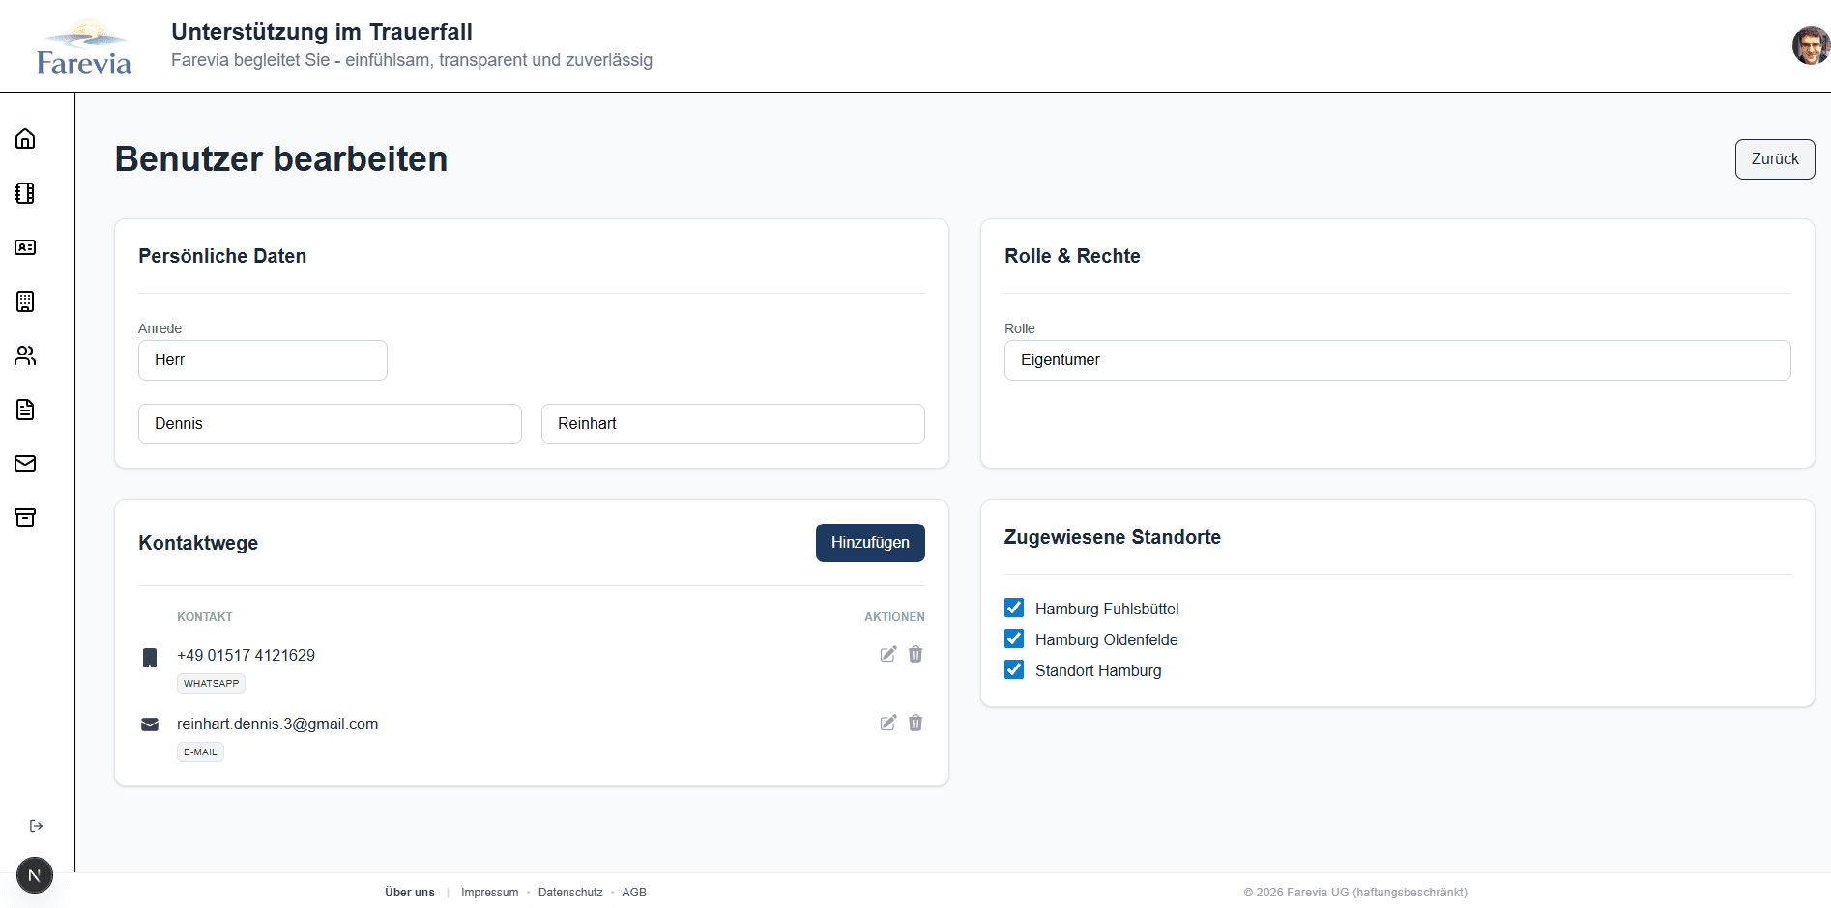Click the Standort Hamburg label
The height and width of the screenshot is (908, 1831).
[1098, 670]
